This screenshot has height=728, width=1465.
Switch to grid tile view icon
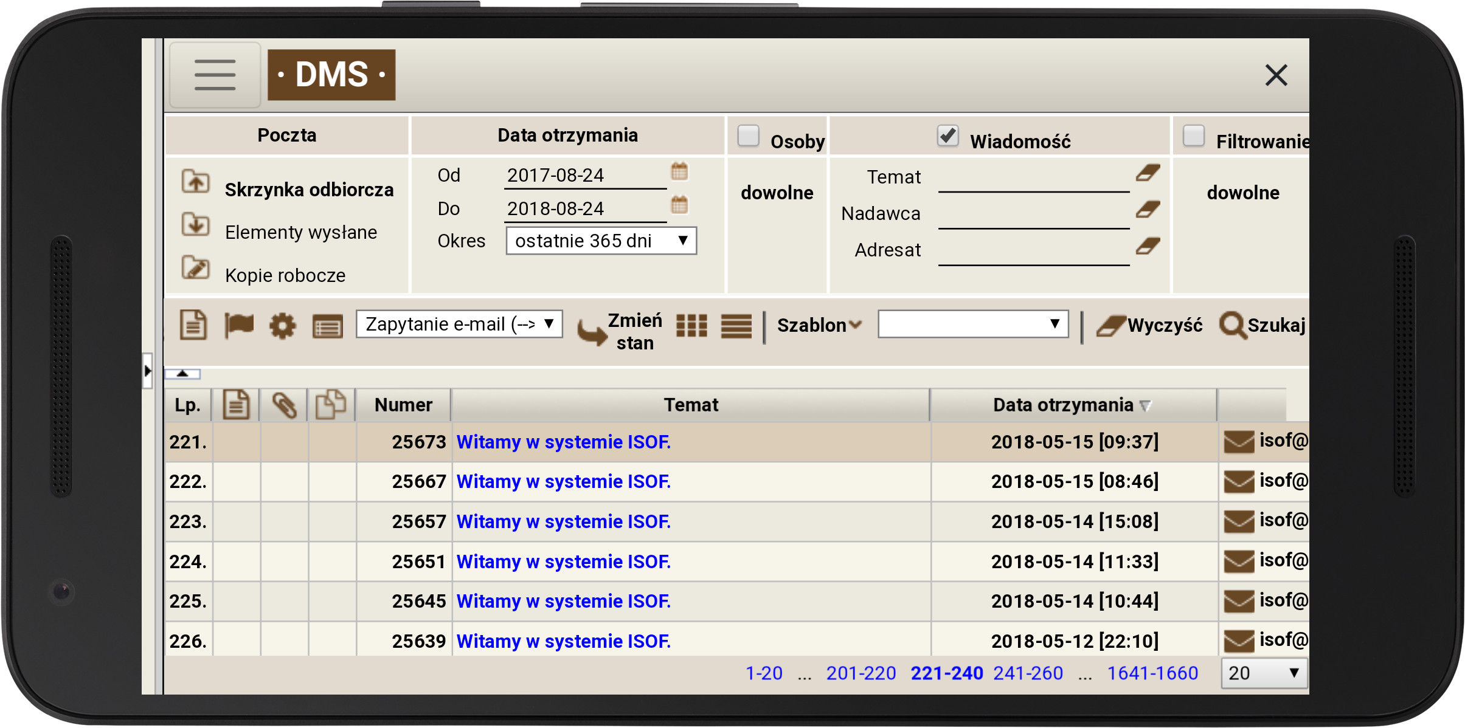(691, 326)
